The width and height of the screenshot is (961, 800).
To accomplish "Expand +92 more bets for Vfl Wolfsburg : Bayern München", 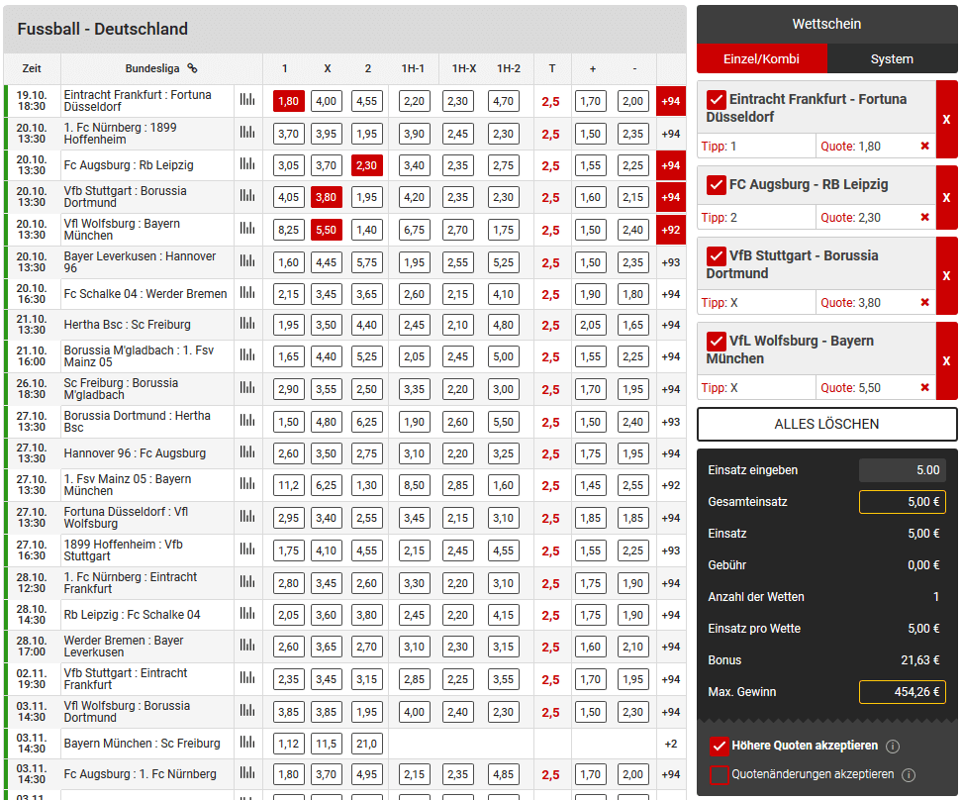I will point(670,230).
